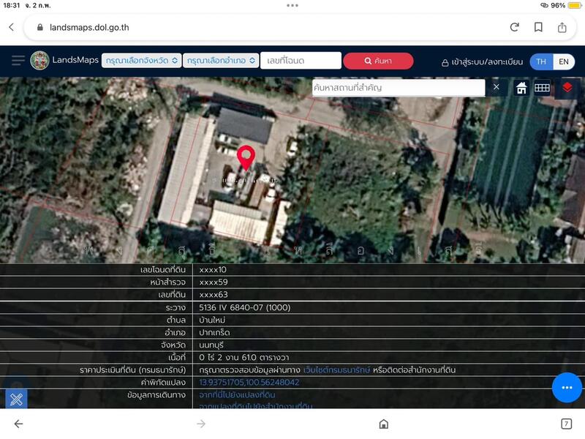This screenshot has height=439, width=585.
Task: Open the grid view map tool
Action: [542, 88]
